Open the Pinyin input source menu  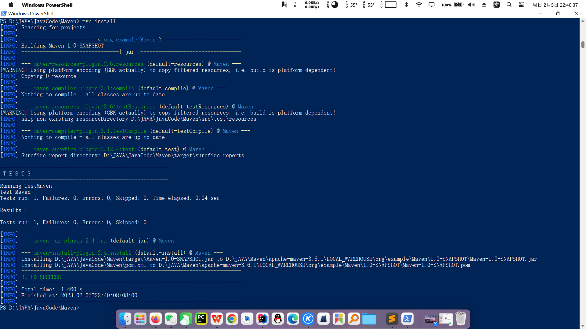(497, 5)
